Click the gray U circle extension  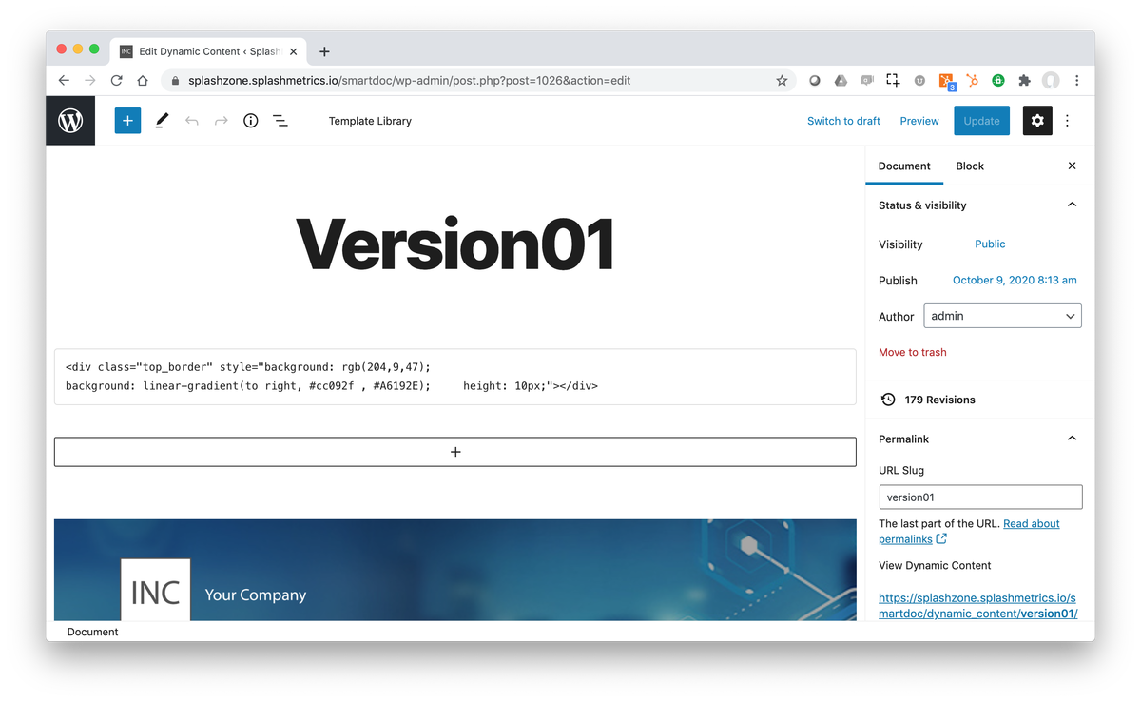[919, 81]
